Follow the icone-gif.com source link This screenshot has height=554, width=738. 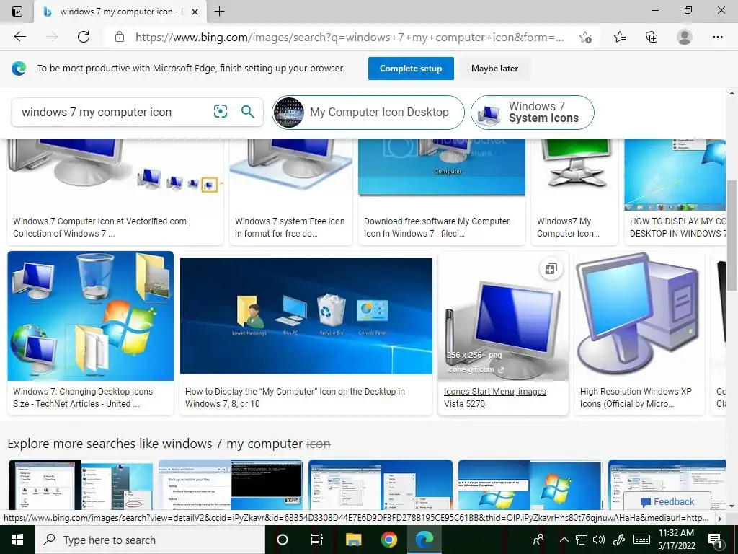click(x=475, y=369)
